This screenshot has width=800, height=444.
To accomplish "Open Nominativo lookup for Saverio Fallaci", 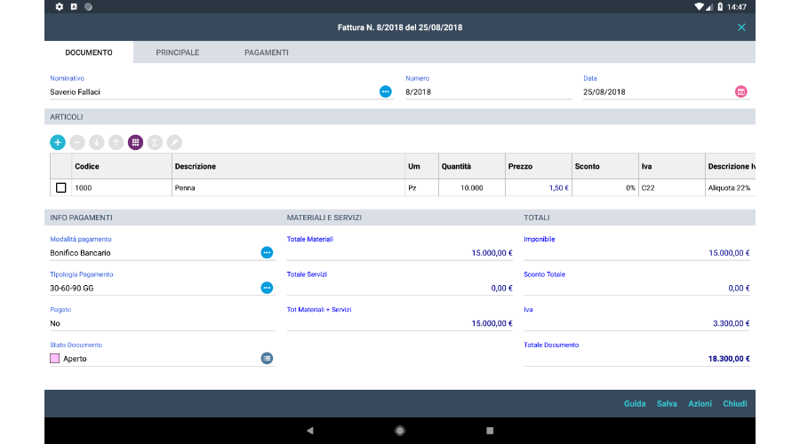I will (x=386, y=91).
